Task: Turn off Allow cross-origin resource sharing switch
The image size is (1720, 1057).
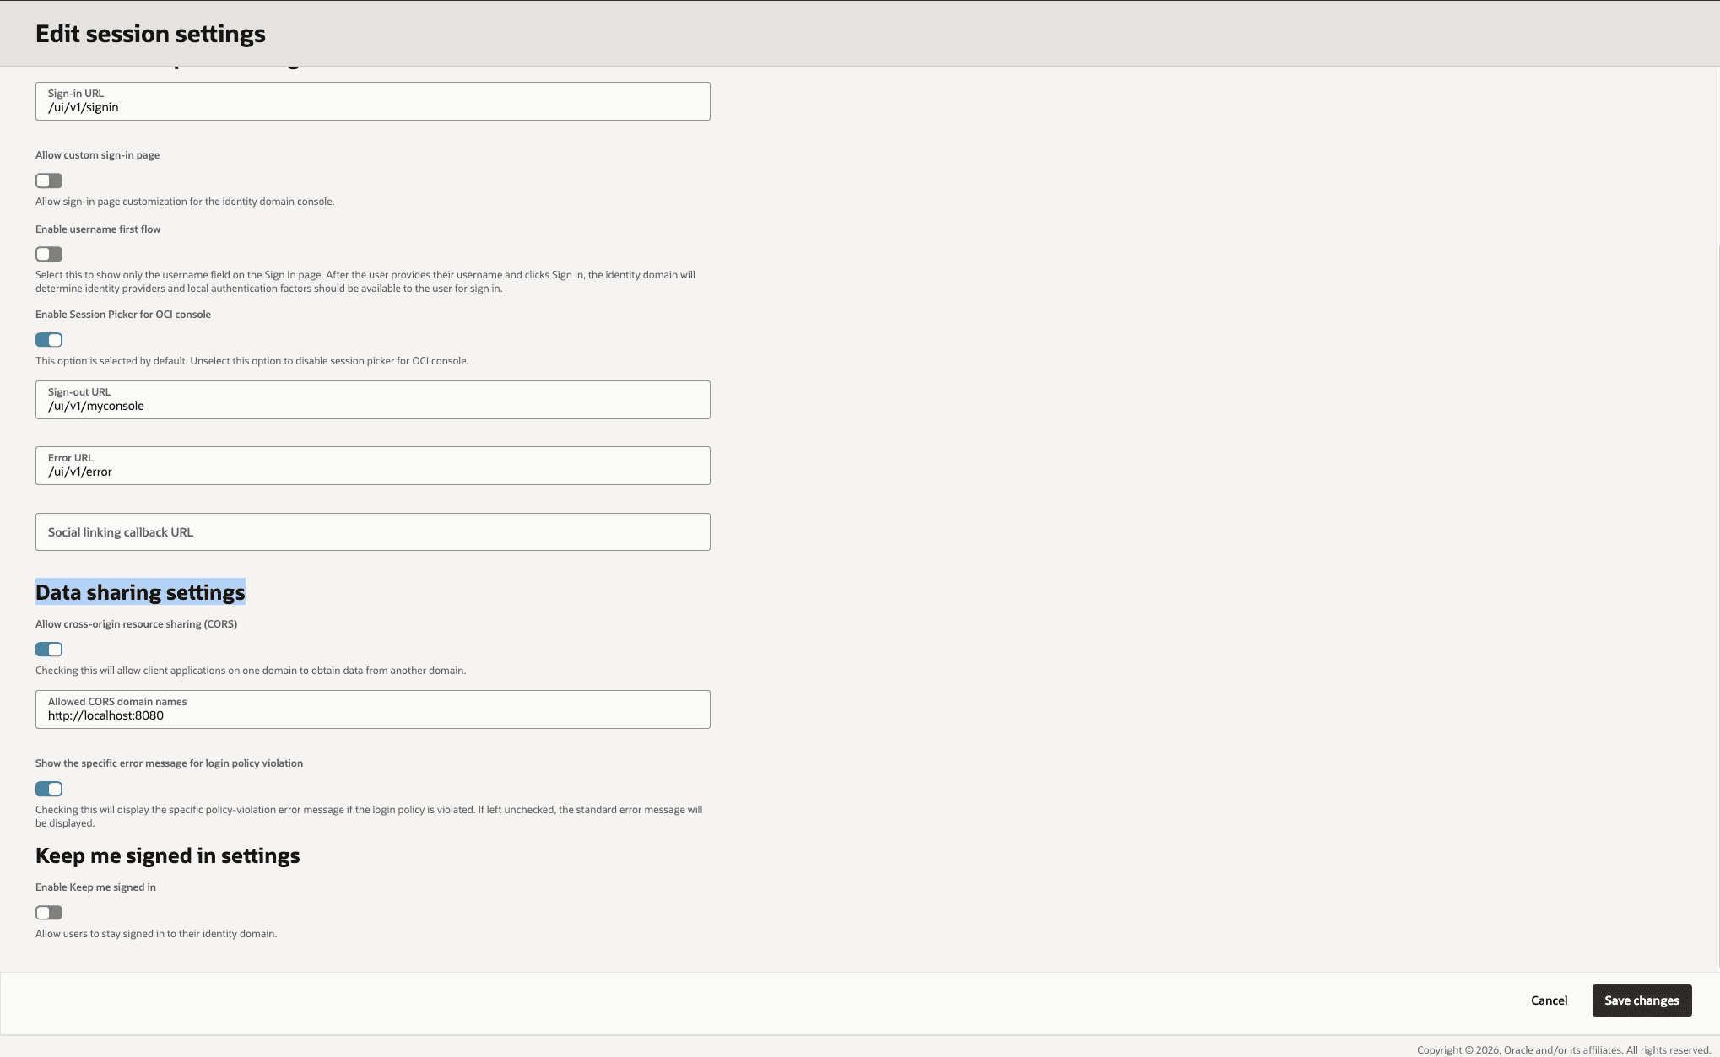Action: [49, 650]
